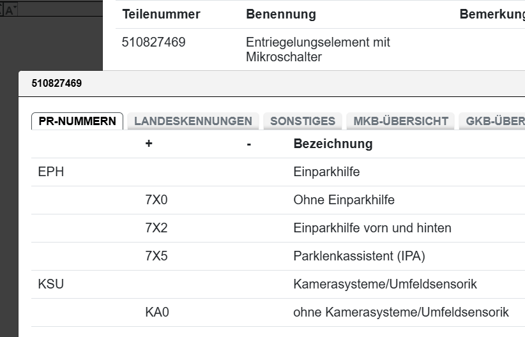Select the EPH group row
The image size is (525, 337).
51,172
